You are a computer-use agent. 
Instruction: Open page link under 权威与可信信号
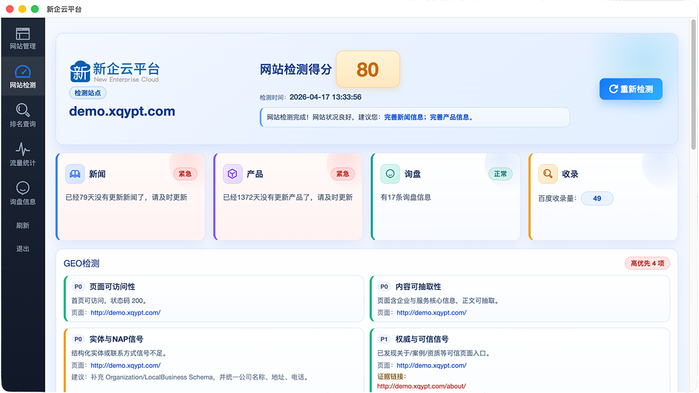click(432, 366)
